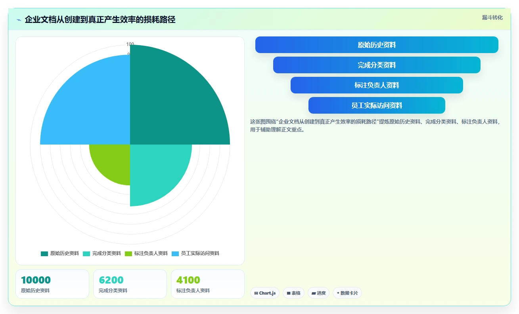The image size is (519, 314).
Task: Select the 原始历史资料 funnel bar
Action: pos(377,45)
